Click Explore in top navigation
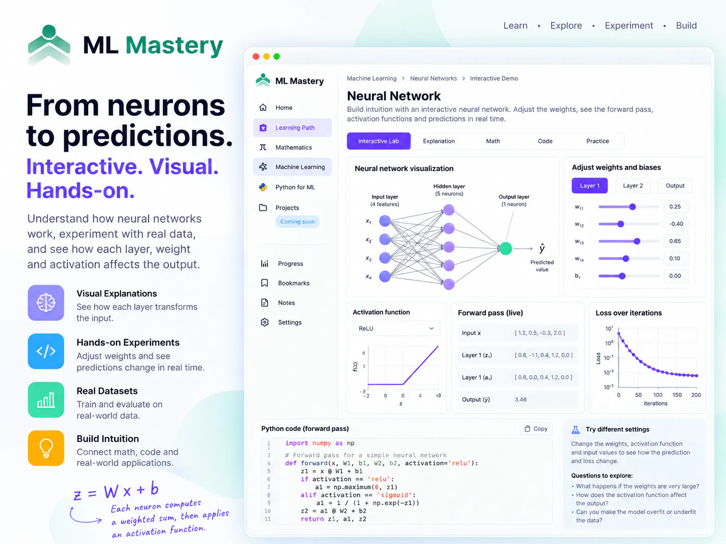726x544 pixels. coord(566,26)
